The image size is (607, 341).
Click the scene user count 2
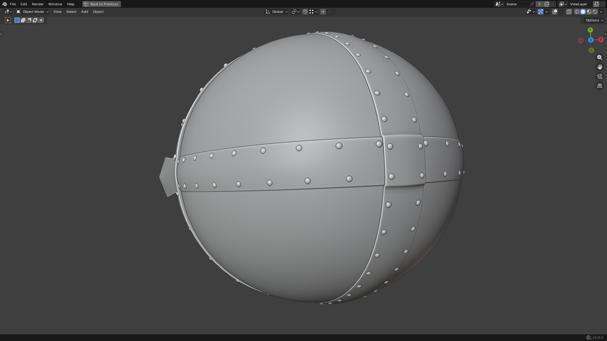tap(539, 4)
